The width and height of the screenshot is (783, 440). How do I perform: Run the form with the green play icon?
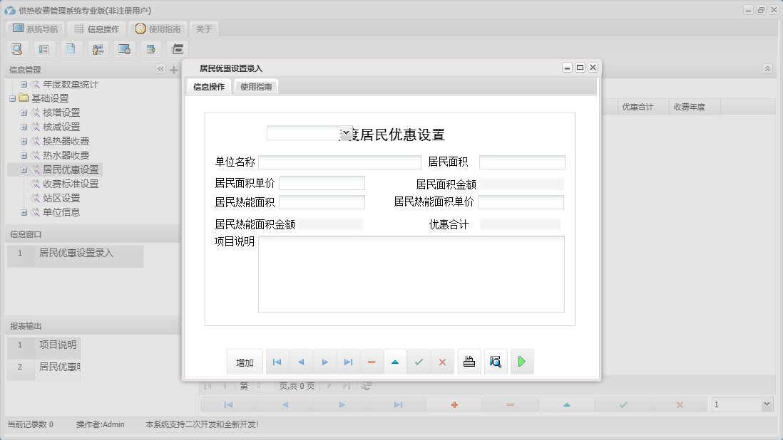pyautogui.click(x=521, y=361)
